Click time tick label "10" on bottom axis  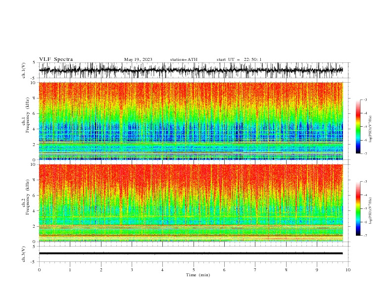[348, 270]
